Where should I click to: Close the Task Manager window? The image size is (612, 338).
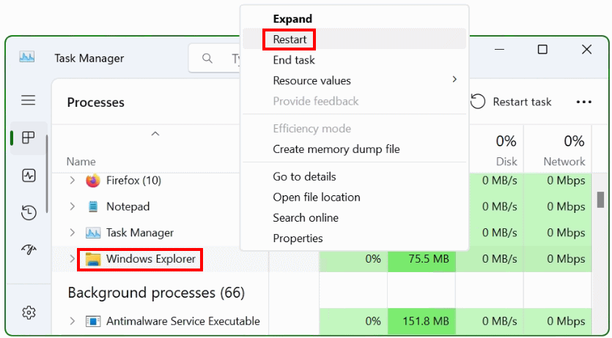[x=586, y=50]
